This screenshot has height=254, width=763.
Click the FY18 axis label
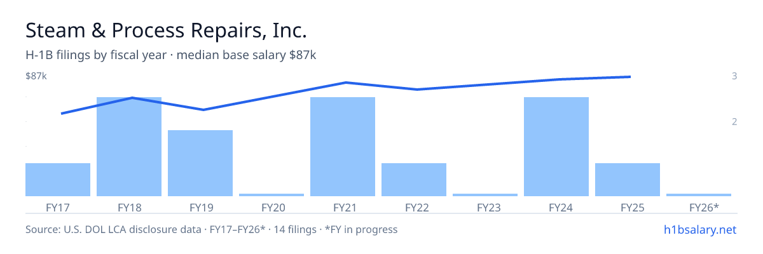(x=129, y=207)
